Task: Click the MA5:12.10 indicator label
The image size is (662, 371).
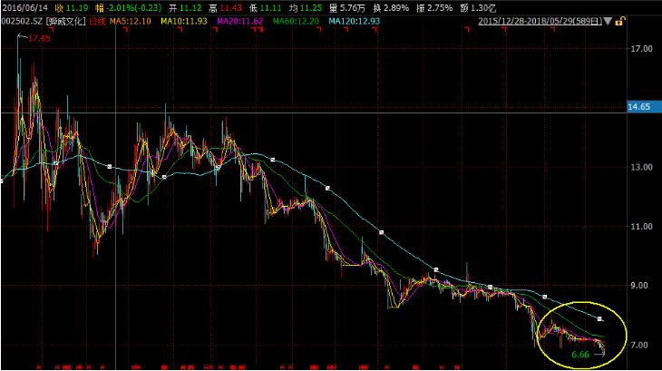Action: click(x=130, y=21)
